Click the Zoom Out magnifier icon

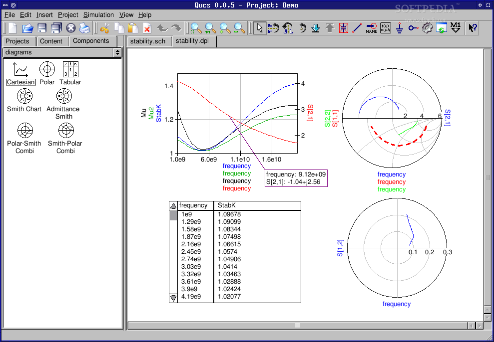(x=239, y=28)
